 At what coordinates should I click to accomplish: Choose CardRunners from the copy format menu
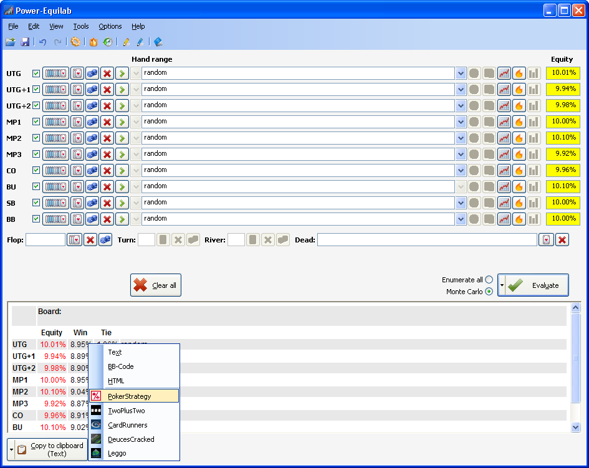(x=134, y=425)
